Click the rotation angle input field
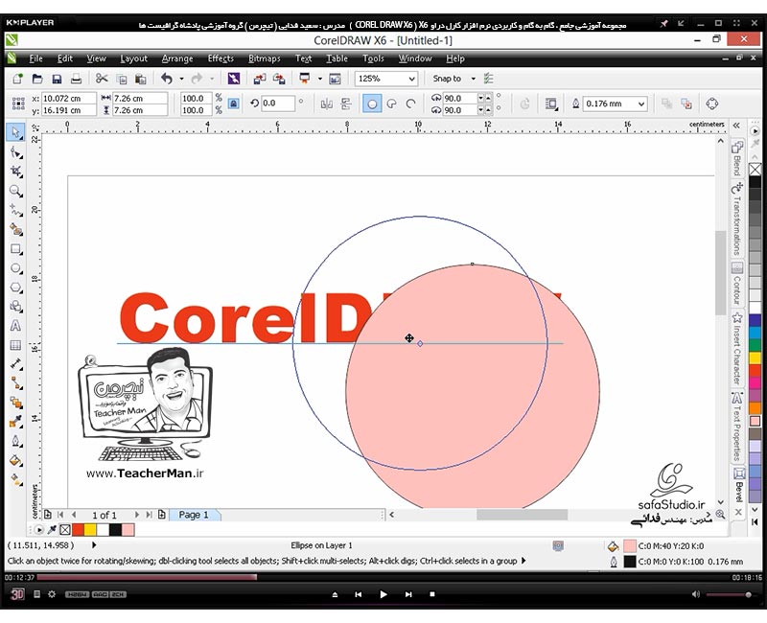The width and height of the screenshot is (767, 623). point(278,104)
